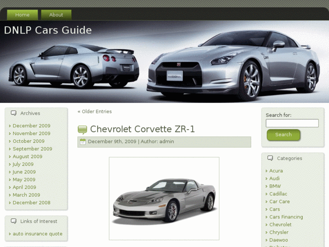This screenshot has height=247, width=329.
Task: Click the Categories widget comment icon
Action: click(x=270, y=158)
